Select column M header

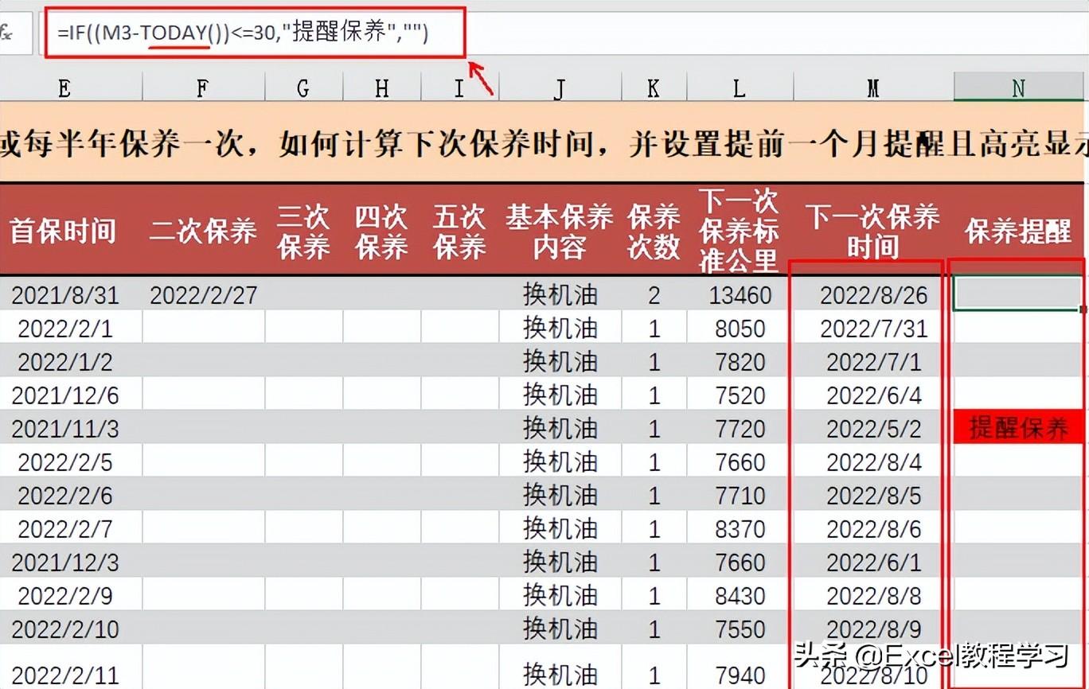[x=872, y=88]
